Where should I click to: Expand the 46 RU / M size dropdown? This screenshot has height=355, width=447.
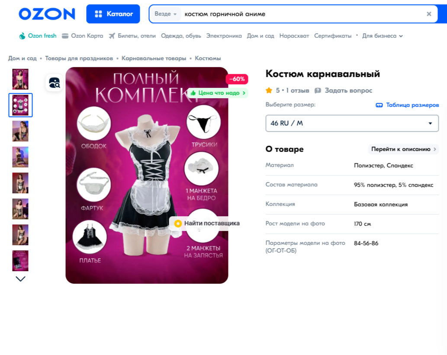point(352,123)
